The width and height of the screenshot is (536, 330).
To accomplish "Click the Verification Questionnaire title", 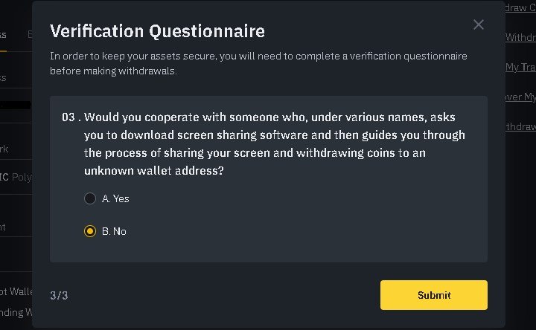I will (157, 31).
